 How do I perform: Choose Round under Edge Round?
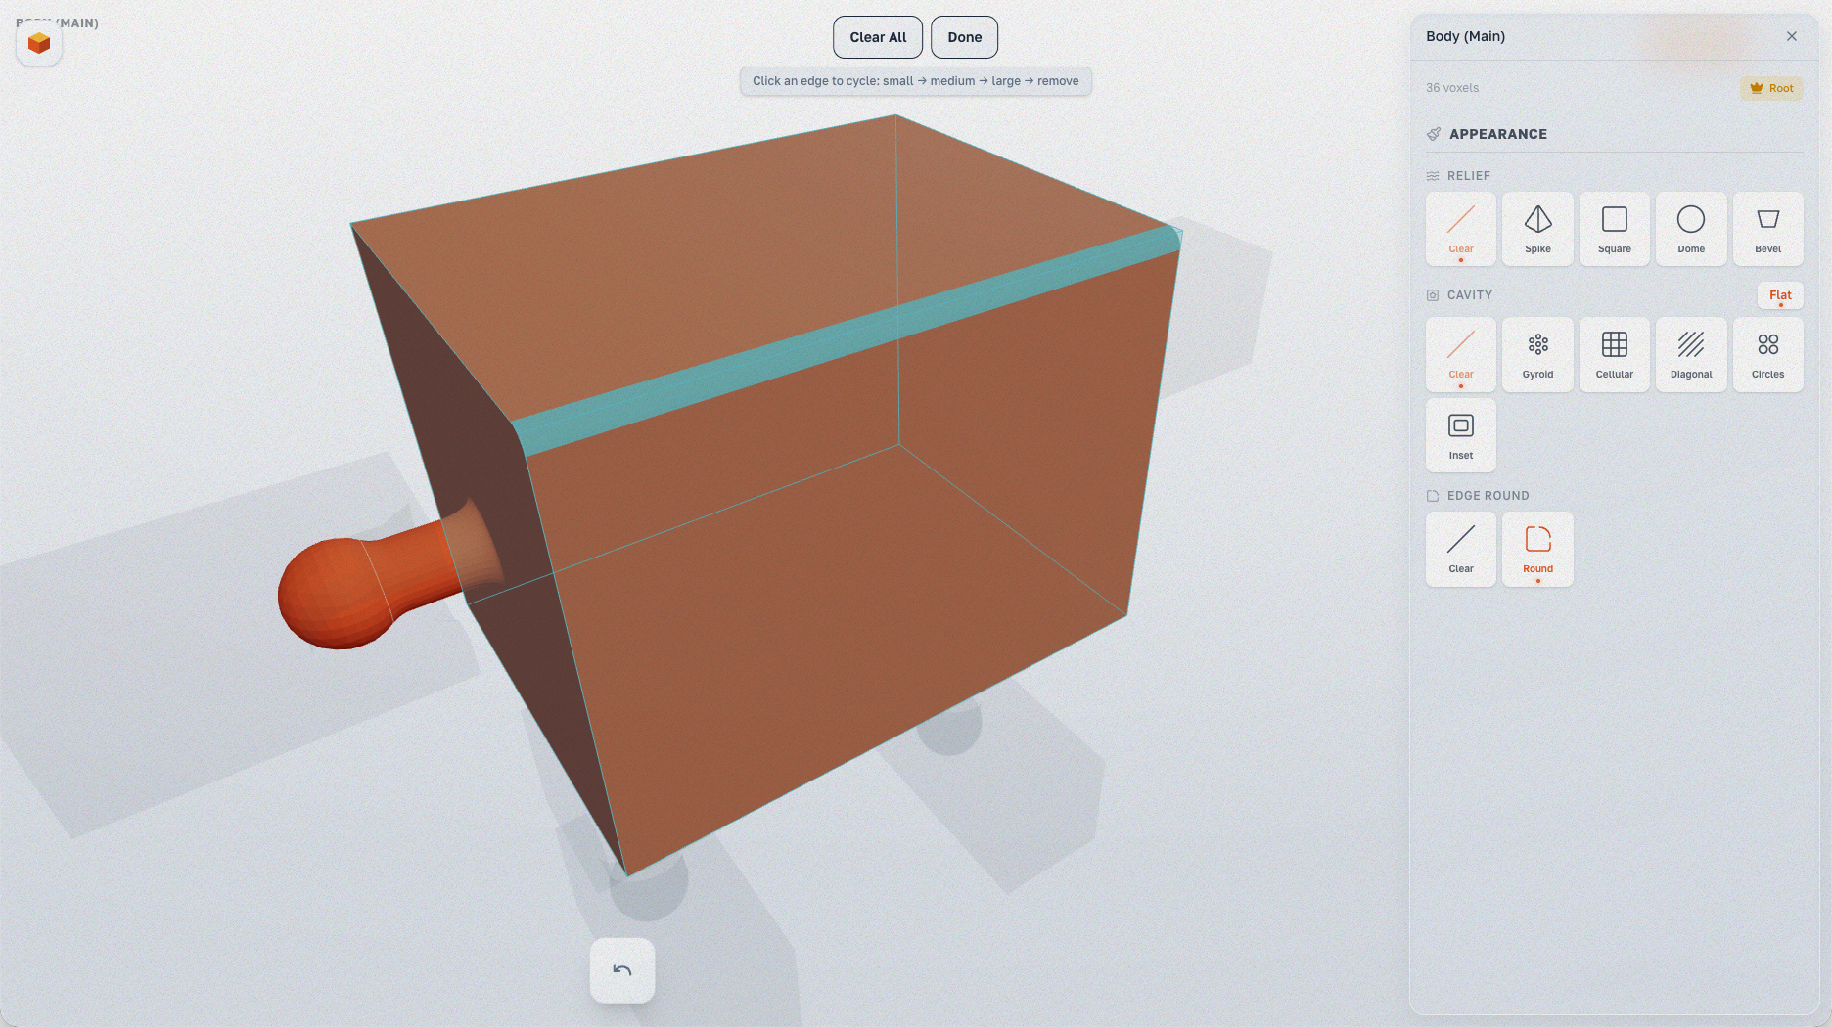coord(1537,549)
